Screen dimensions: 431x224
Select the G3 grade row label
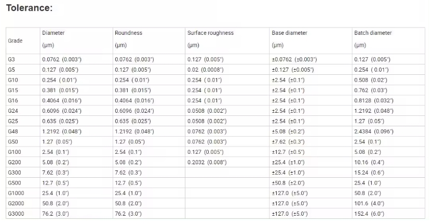point(11,59)
